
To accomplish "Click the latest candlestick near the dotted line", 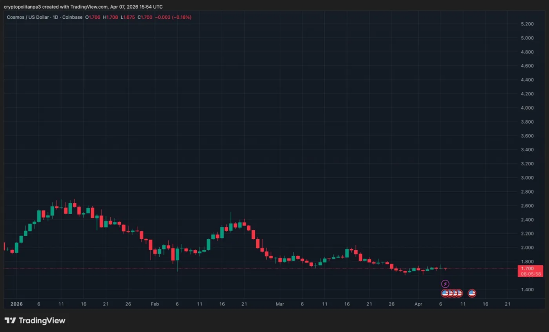I will (446, 269).
